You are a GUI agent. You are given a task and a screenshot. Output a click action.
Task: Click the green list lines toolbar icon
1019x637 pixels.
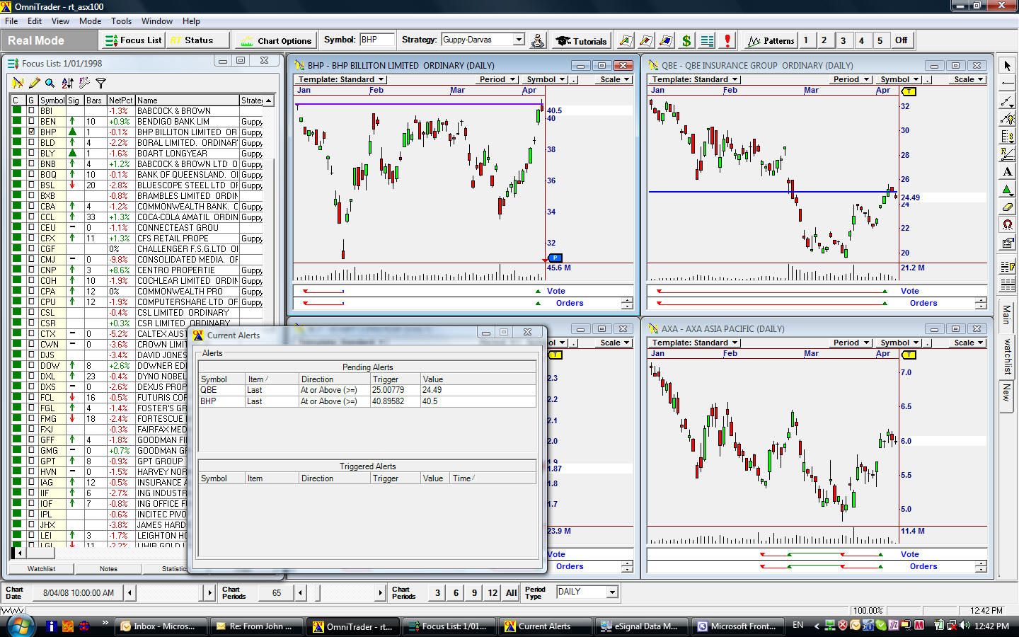click(x=707, y=40)
